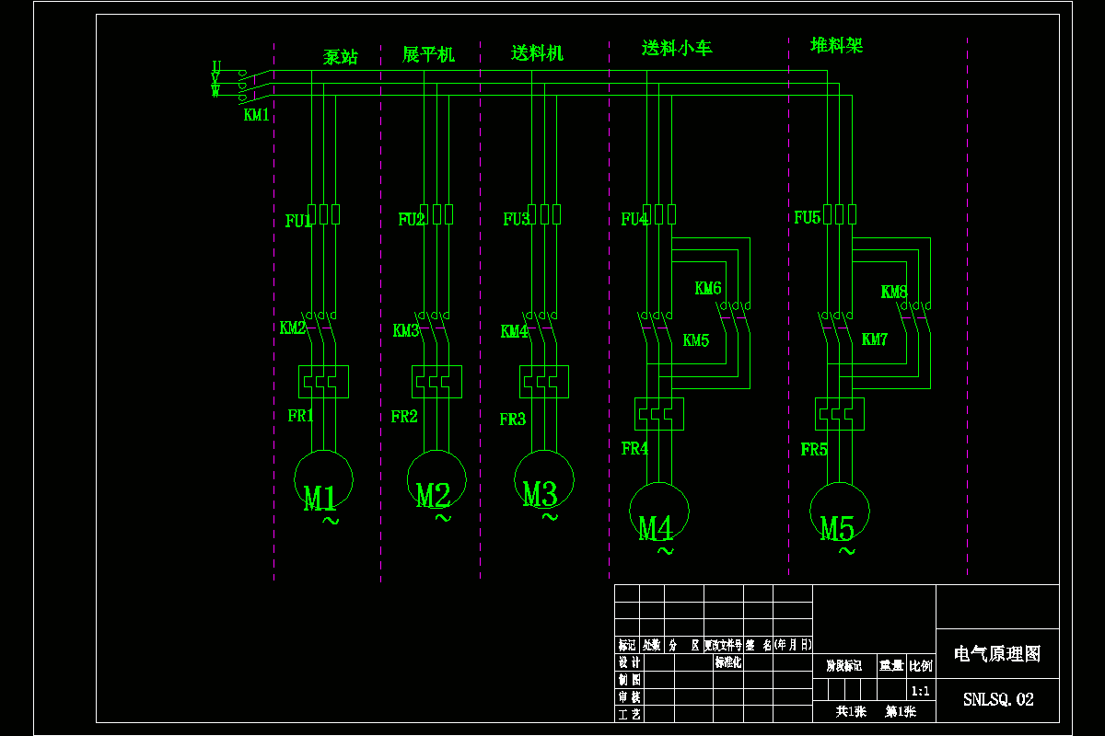Screen dimensions: 1105x736
Task: Click the M1 motor symbol
Action: [323, 480]
